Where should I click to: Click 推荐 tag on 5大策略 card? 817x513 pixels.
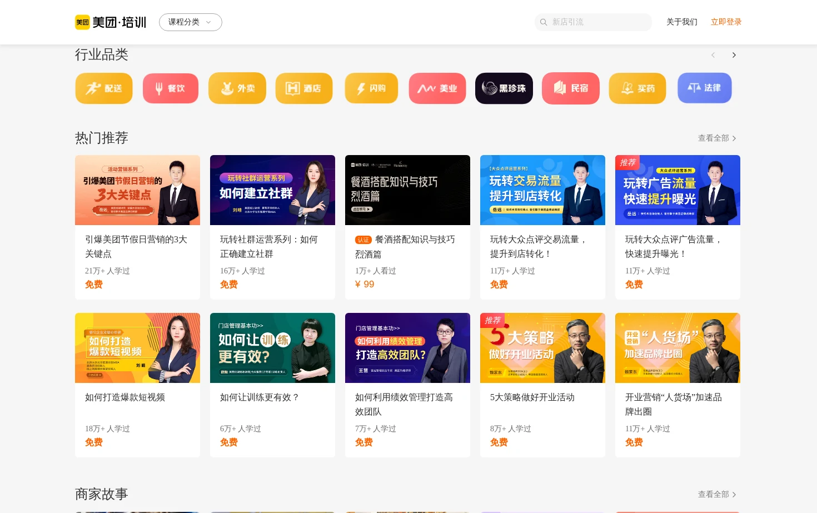click(x=492, y=320)
